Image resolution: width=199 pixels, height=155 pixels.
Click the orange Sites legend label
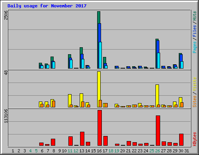point(195,102)
